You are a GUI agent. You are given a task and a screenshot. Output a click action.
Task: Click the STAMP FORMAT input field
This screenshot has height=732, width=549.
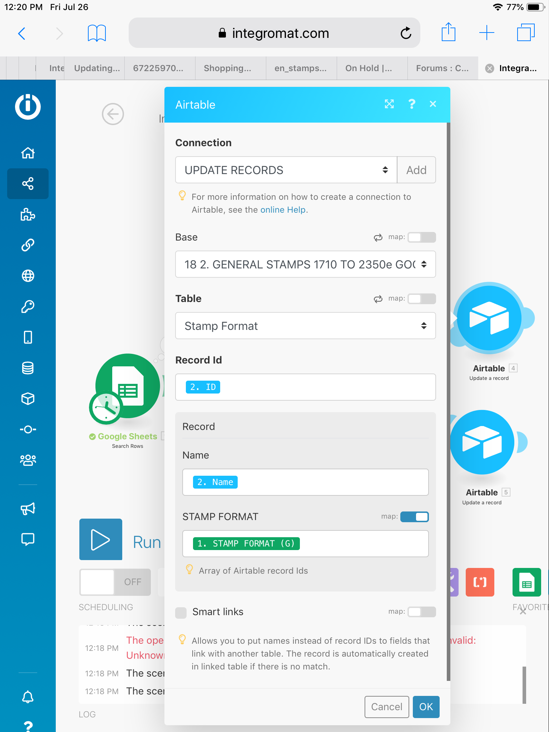306,544
